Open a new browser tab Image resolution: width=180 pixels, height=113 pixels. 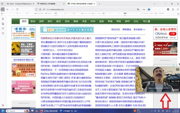99,4
